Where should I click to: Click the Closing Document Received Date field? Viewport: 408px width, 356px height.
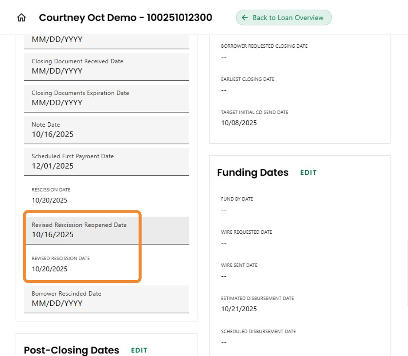pyautogui.click(x=106, y=67)
